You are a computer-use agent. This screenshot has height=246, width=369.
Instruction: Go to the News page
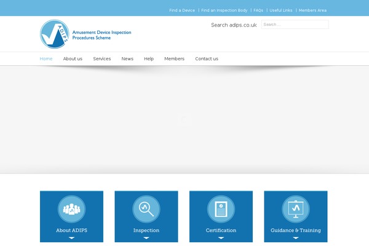(x=127, y=59)
